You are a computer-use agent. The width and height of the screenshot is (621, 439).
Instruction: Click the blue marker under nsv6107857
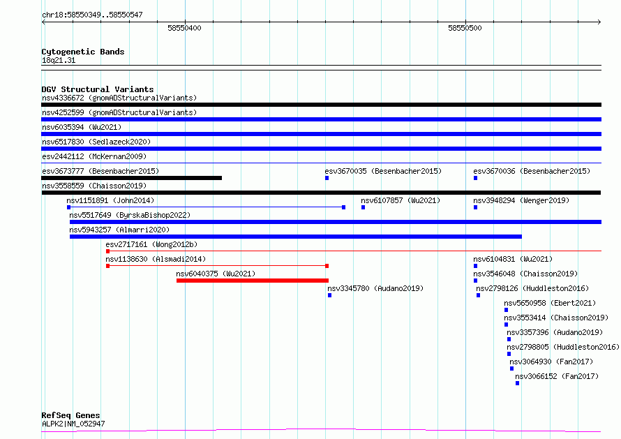pyautogui.click(x=363, y=207)
